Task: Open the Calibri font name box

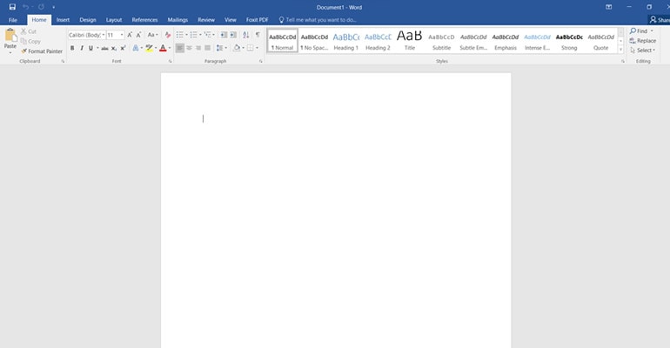Action: [x=87, y=35]
